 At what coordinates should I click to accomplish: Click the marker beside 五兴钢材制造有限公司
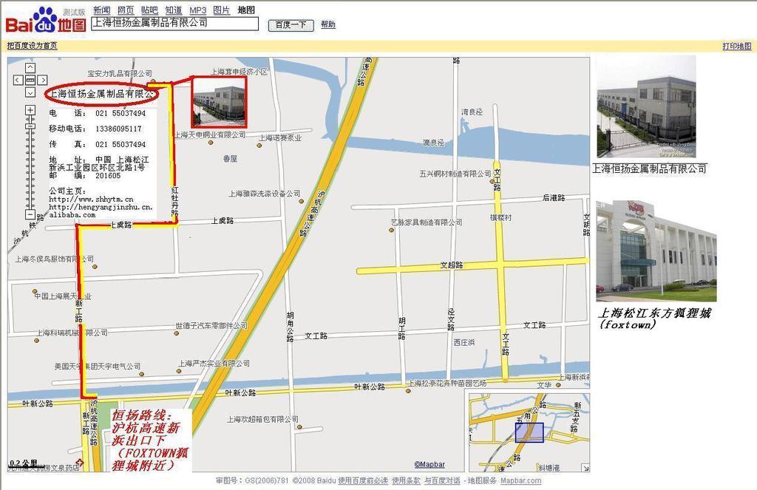[492, 182]
